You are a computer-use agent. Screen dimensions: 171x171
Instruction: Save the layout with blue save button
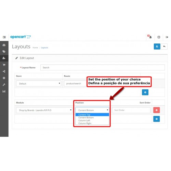(157, 47)
